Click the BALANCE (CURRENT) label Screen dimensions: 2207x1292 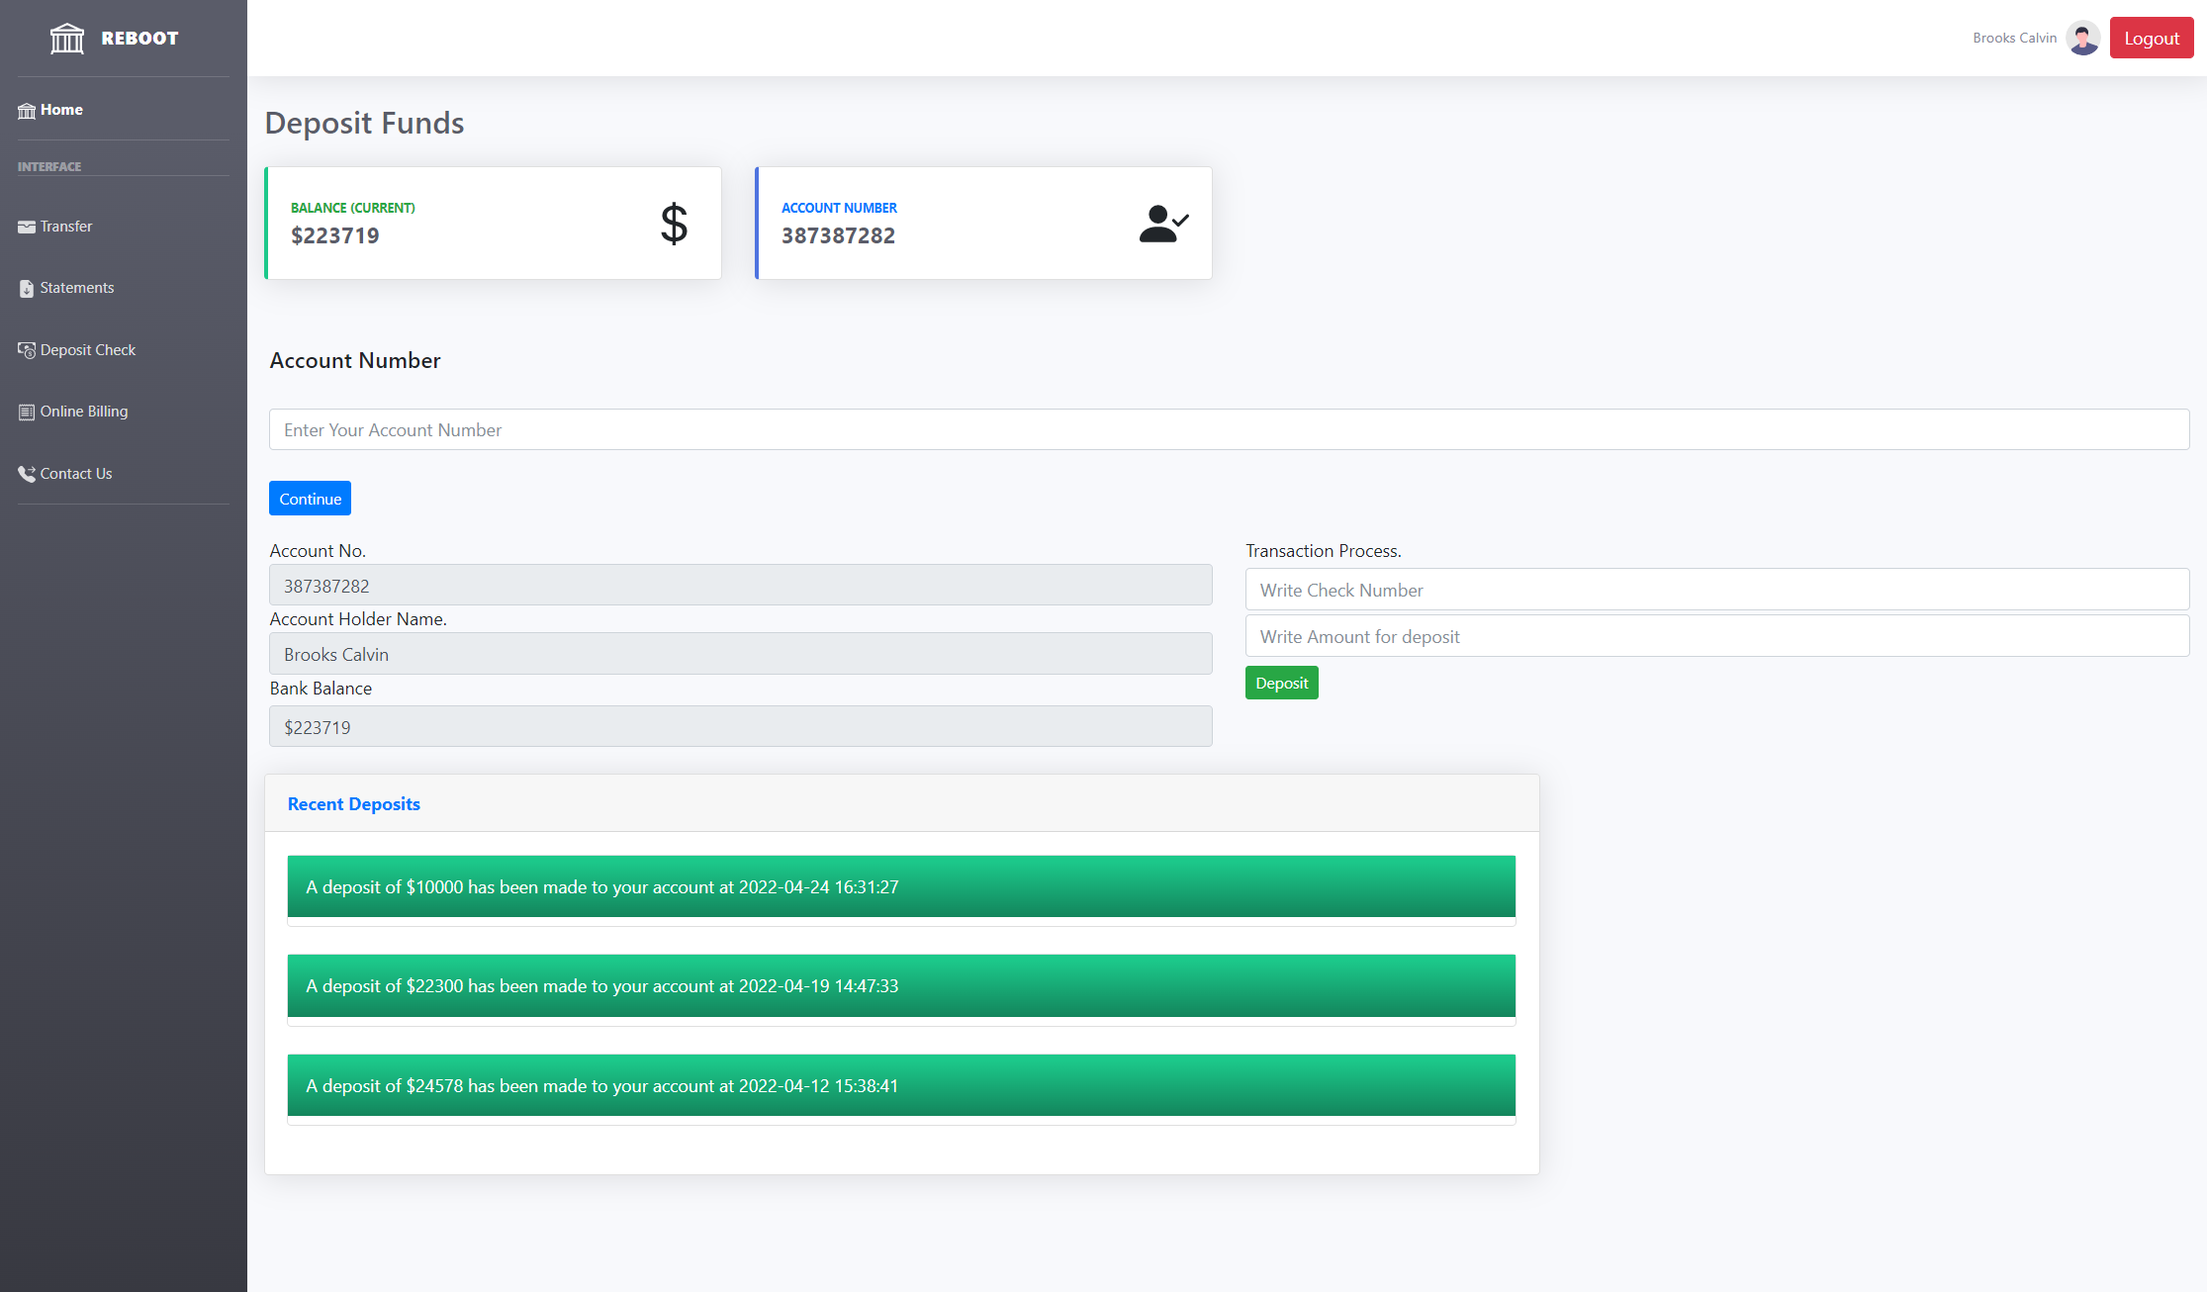(353, 208)
